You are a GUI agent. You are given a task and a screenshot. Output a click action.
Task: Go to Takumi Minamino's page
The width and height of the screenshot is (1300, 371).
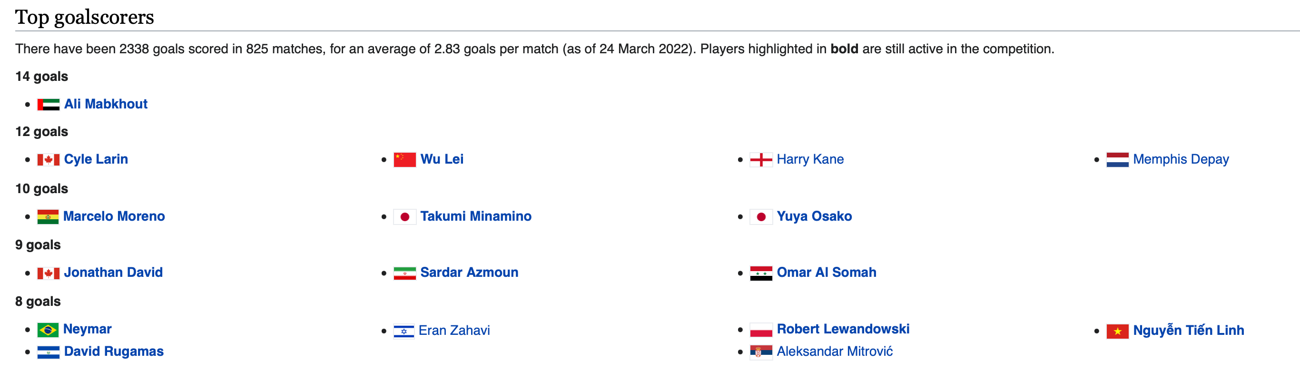(x=475, y=216)
